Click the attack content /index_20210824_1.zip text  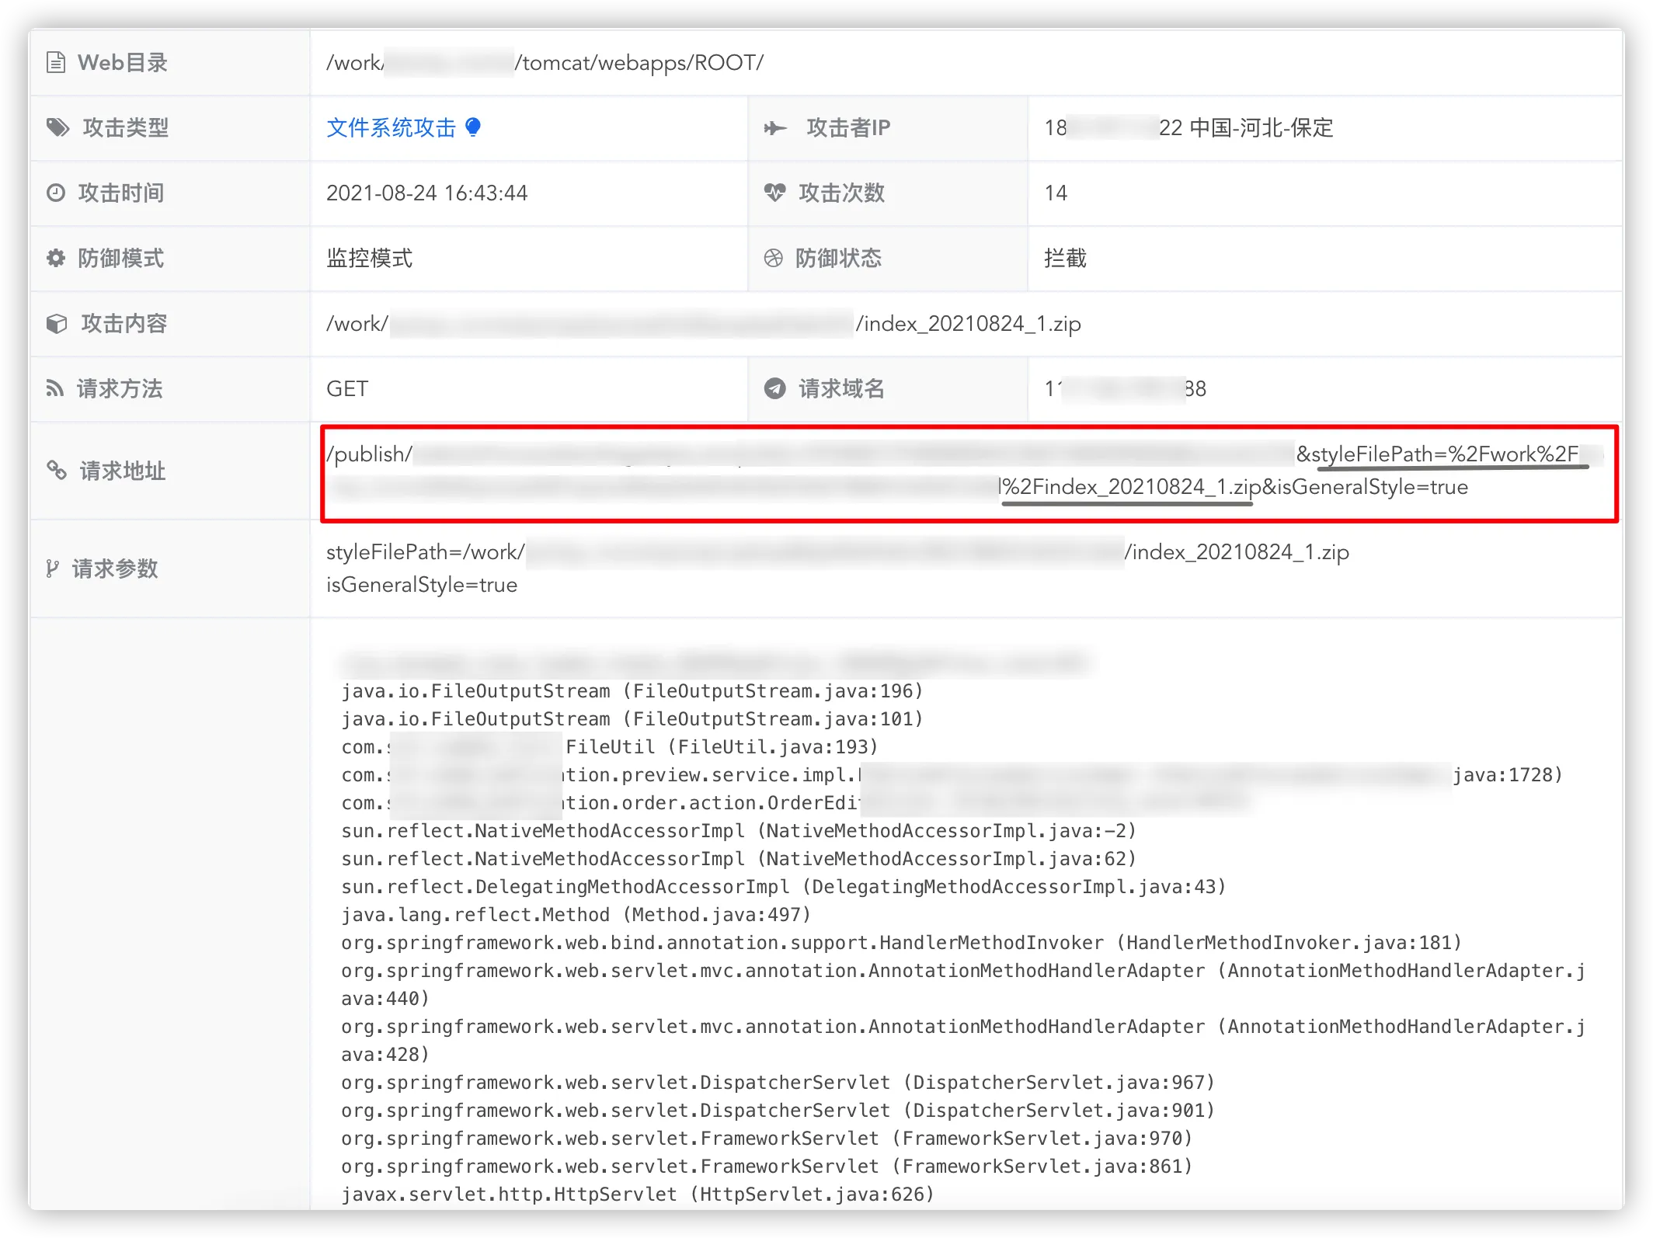point(969,323)
